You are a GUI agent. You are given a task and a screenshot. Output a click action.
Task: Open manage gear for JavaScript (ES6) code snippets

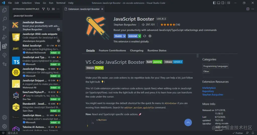58,41
